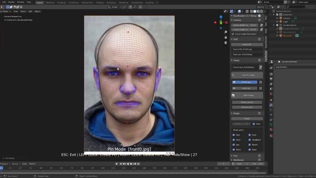
Task: Toggle Focal Length Estimation checkbox
Action: click(x=233, y=34)
